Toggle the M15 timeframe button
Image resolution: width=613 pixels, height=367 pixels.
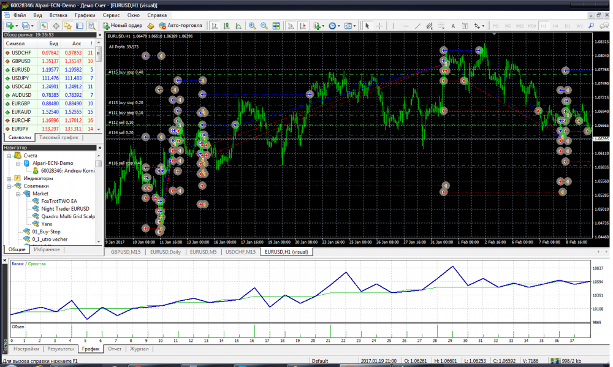(520, 26)
